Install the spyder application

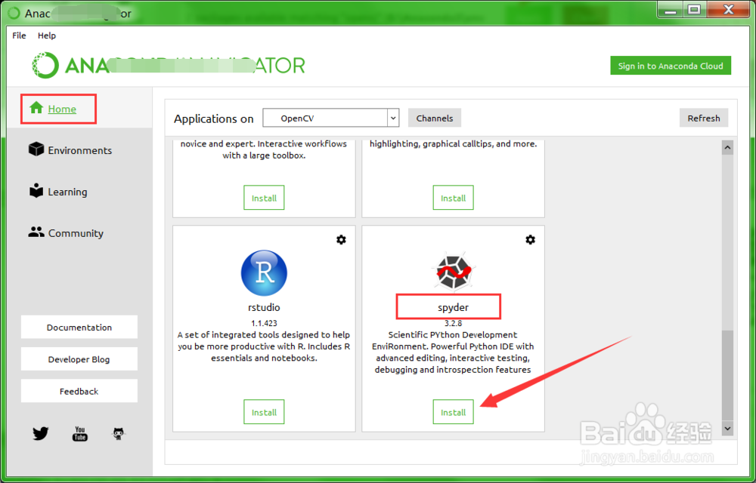point(453,412)
